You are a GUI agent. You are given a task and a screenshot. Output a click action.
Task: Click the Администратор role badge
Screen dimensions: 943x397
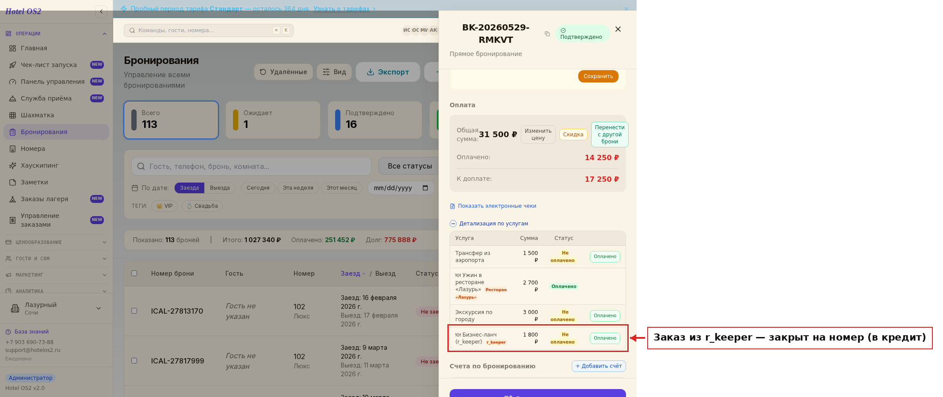tap(31, 378)
